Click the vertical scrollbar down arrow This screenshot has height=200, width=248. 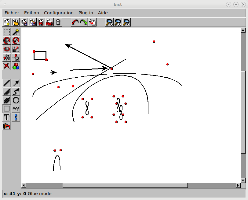tap(243, 180)
